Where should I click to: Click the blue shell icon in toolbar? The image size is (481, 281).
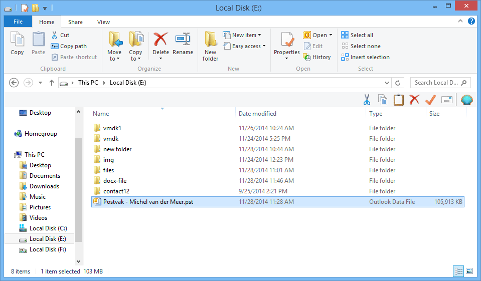pos(466,100)
